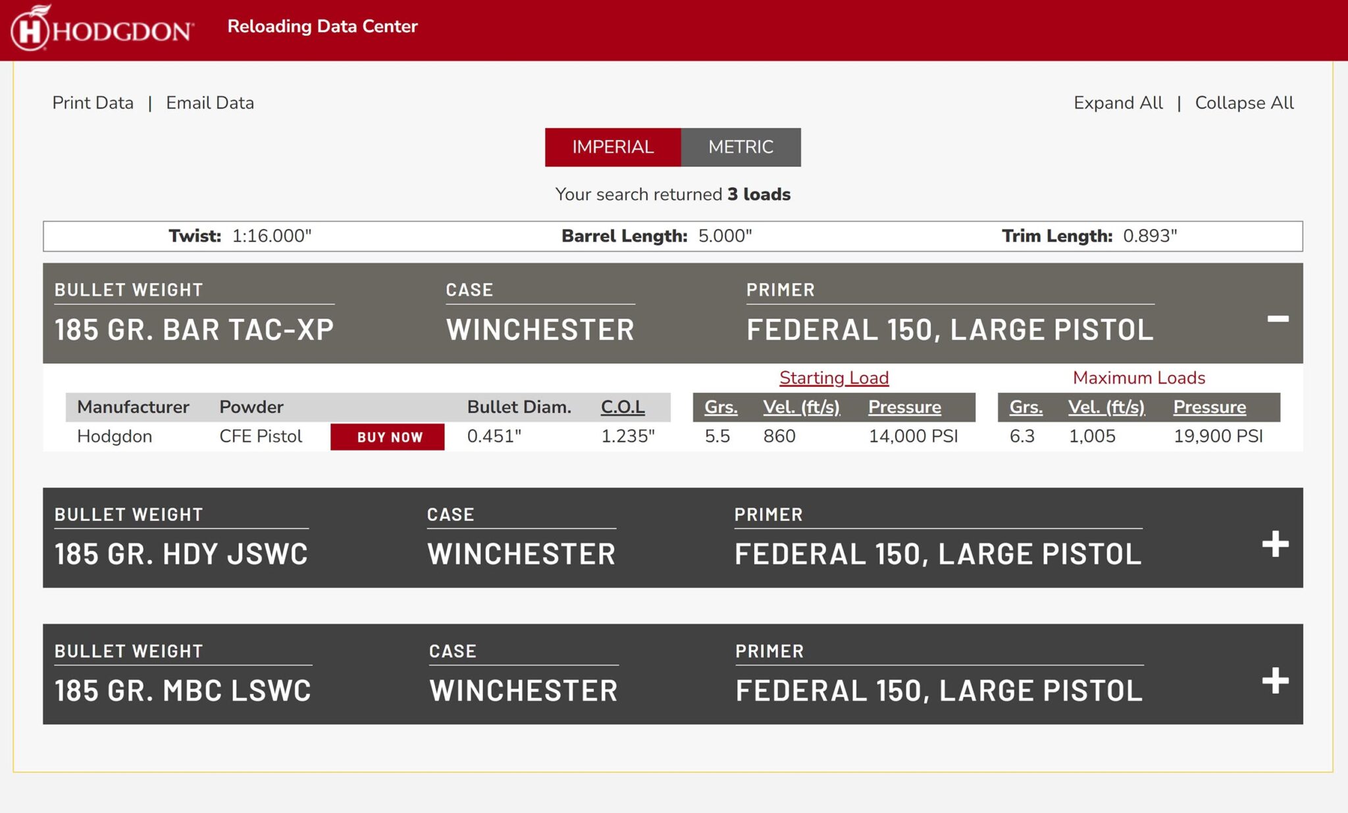
Task: Expand the 185 GR. MBC LSWC load
Action: coord(1275,681)
